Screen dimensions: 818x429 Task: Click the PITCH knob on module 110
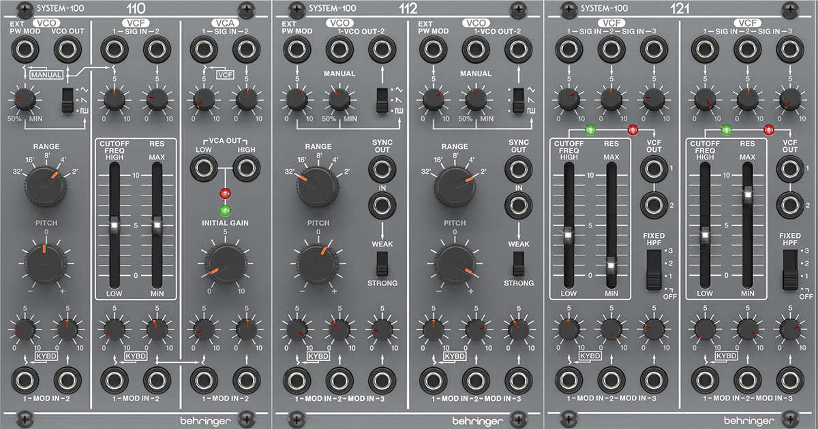(x=46, y=262)
